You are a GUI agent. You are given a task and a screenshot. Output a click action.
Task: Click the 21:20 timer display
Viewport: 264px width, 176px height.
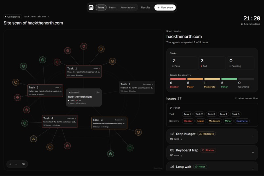252,18
